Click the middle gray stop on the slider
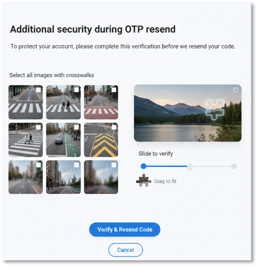The image size is (258, 267). click(190, 166)
